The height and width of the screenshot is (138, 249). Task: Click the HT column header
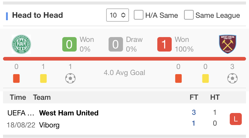215,97
